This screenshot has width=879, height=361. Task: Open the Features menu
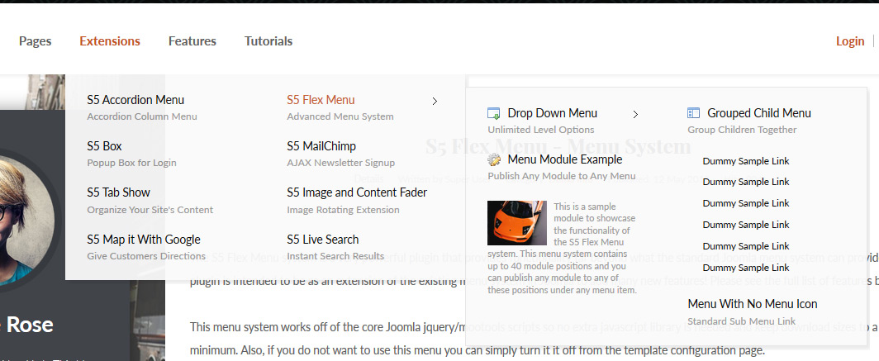192,41
